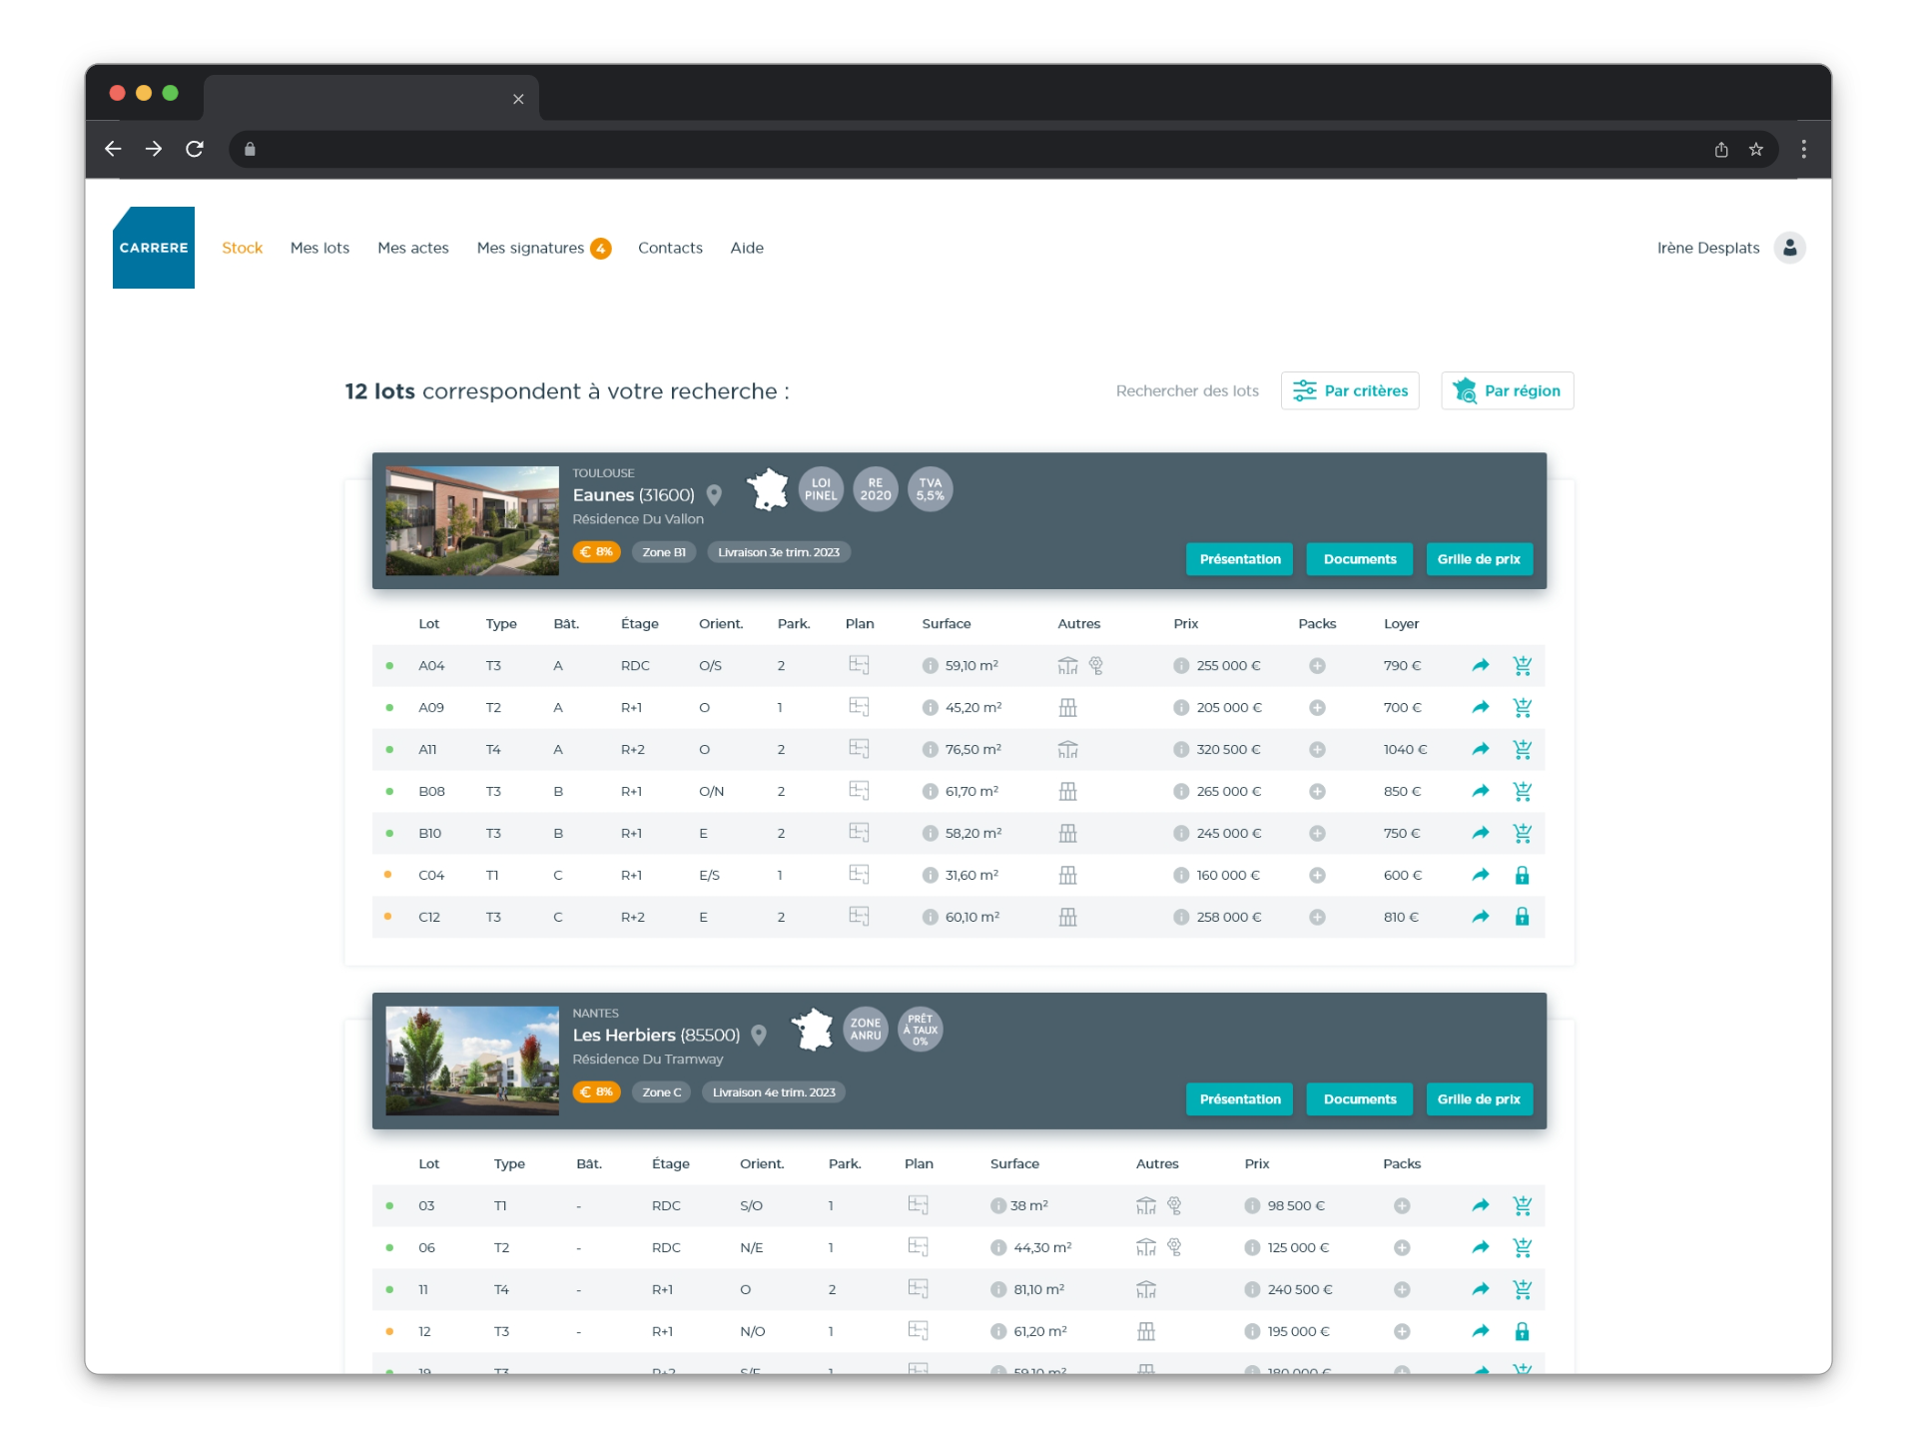Open the packs plus icon for lot 11
This screenshot has height=1438, width=1917.
pos(1402,1289)
